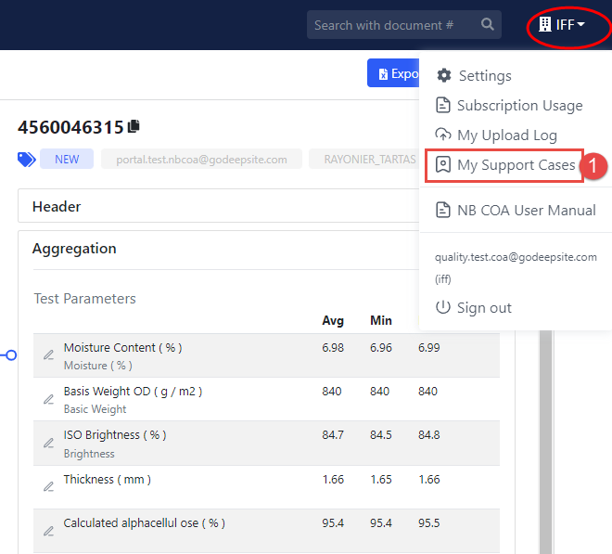This screenshot has height=554, width=612.
Task: Edit the Thickness parameter row
Action: coord(48,486)
